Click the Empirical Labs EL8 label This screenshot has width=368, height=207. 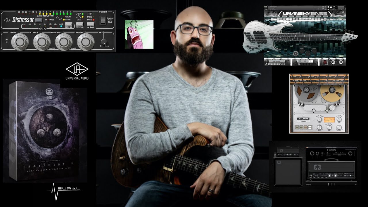coord(110,20)
